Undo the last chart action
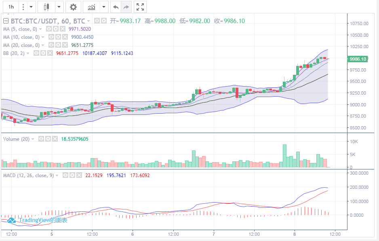 point(116,7)
